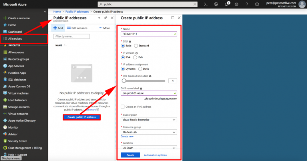
Task: Click the Security Center icon
Action: [5, 141]
